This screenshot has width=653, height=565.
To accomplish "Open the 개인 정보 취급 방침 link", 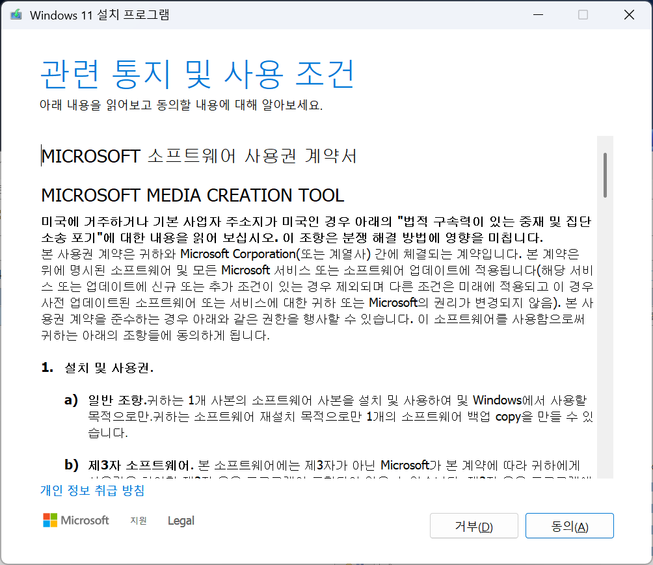I will [x=92, y=490].
